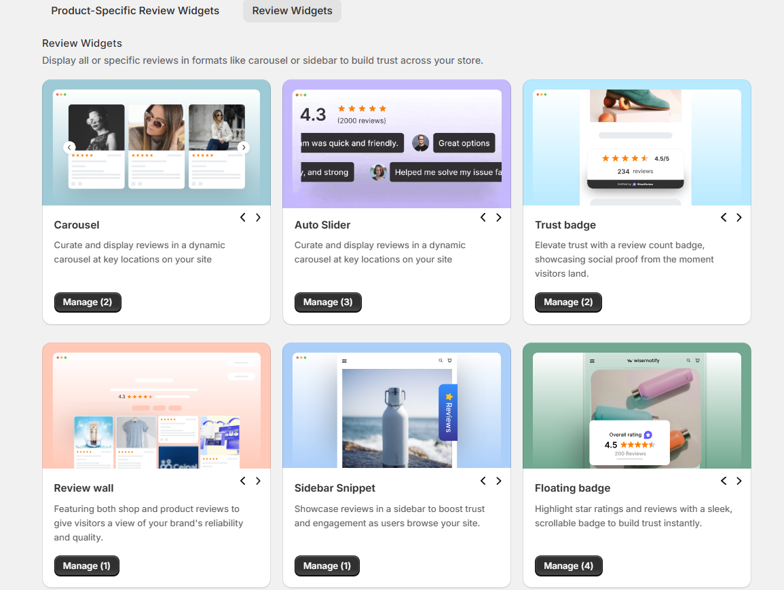
Task: Click Manage (4) for Floating badge
Action: (x=568, y=566)
